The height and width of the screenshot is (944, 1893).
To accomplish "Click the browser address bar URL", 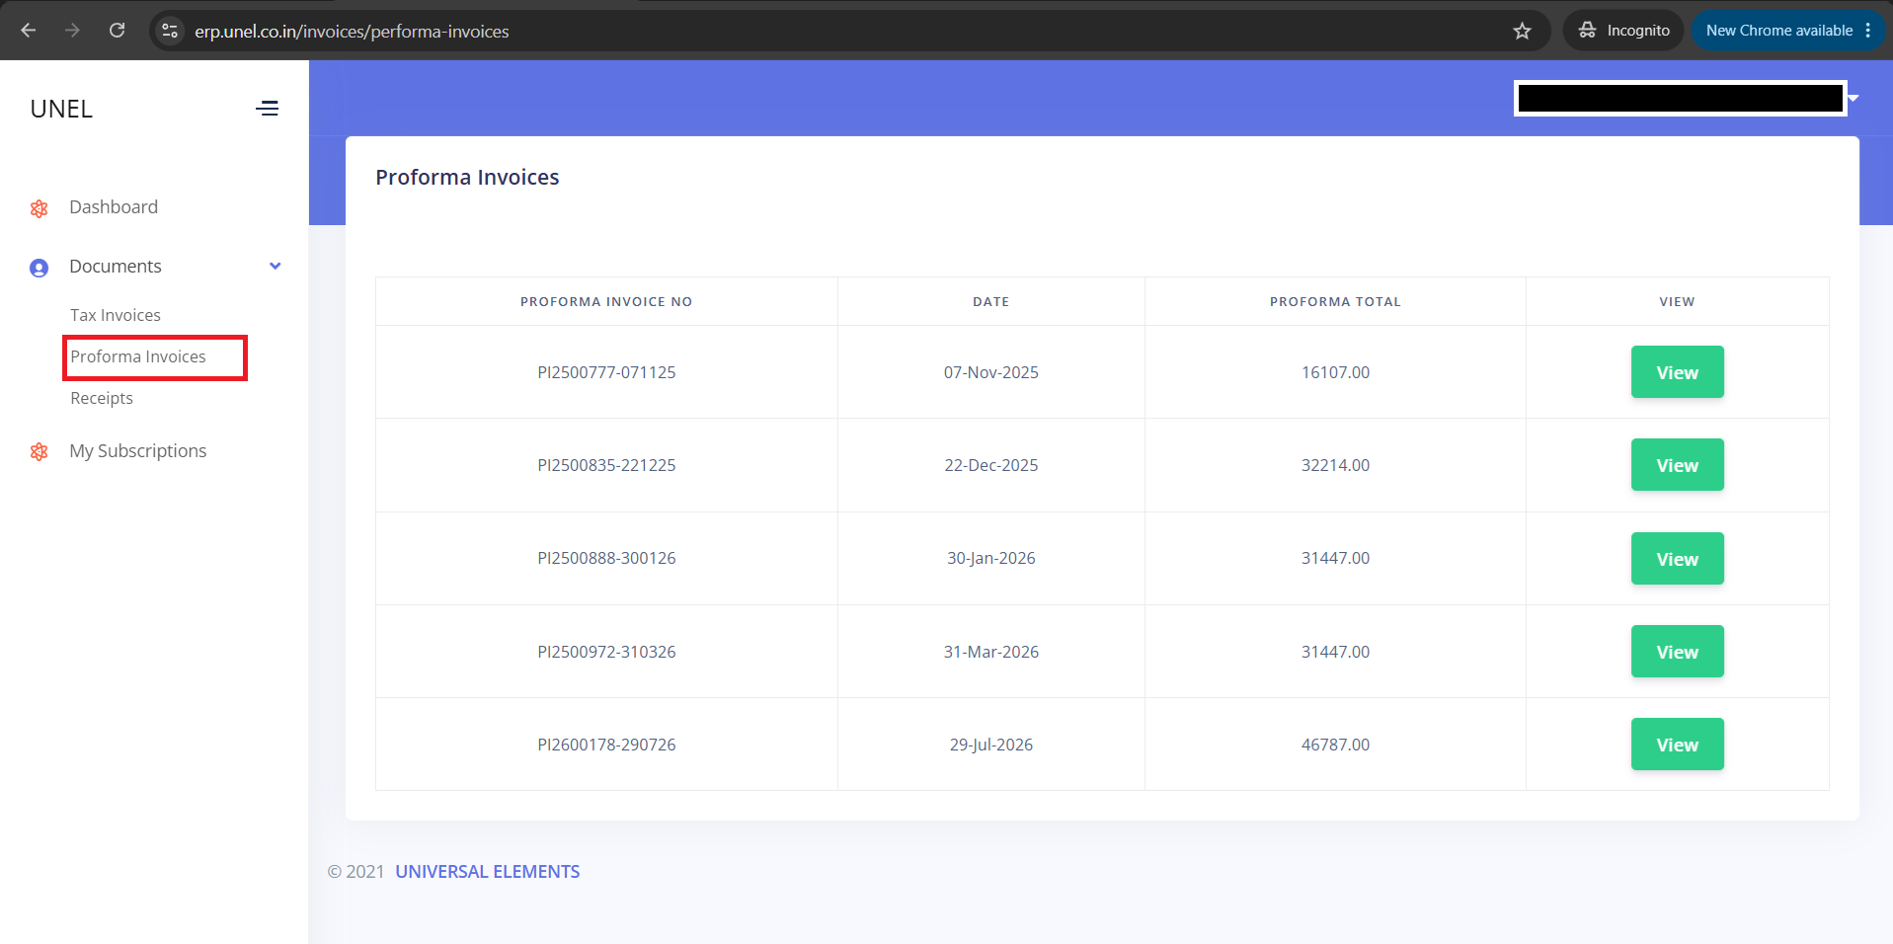I will click(x=352, y=32).
